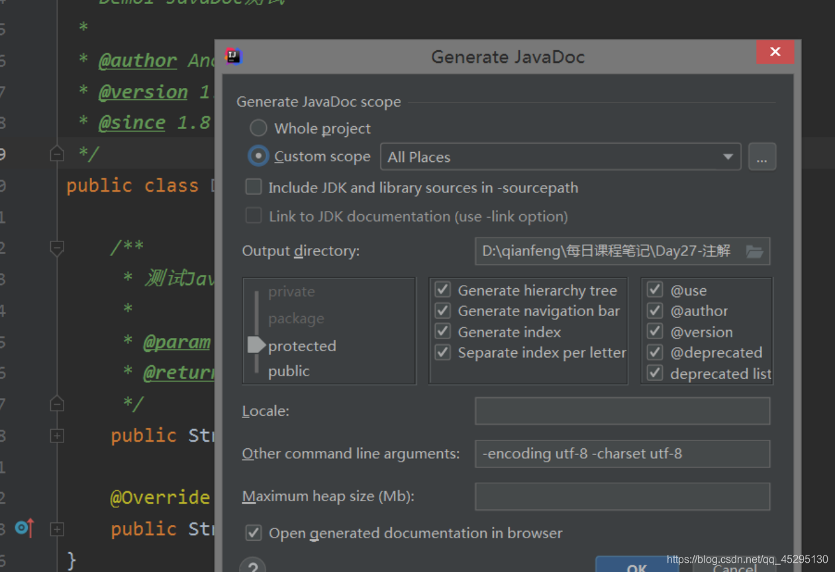Expand the folded first public Str method

(x=57, y=436)
